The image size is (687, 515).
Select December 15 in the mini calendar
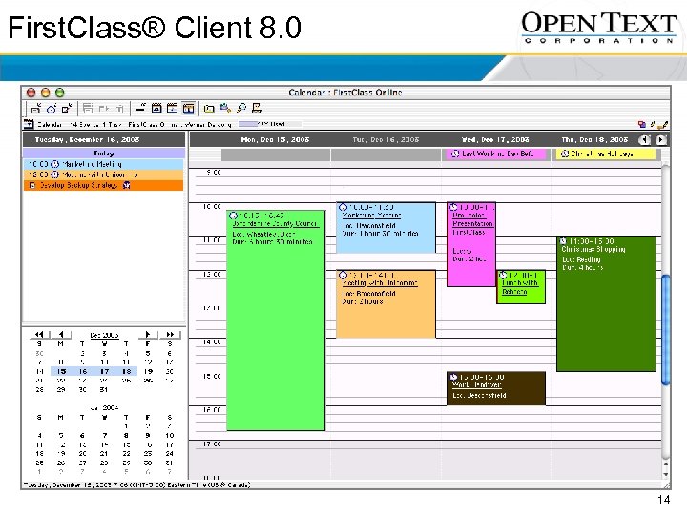pyautogui.click(x=61, y=371)
